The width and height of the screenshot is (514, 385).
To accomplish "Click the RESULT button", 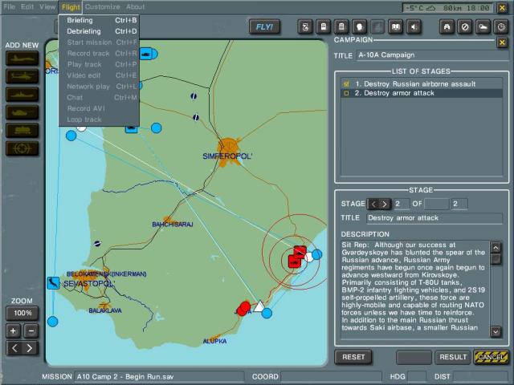I will click(x=452, y=357).
